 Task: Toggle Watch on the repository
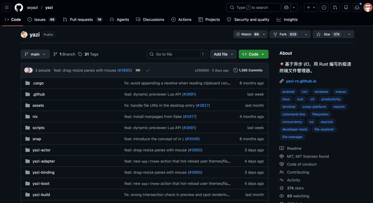(247, 34)
